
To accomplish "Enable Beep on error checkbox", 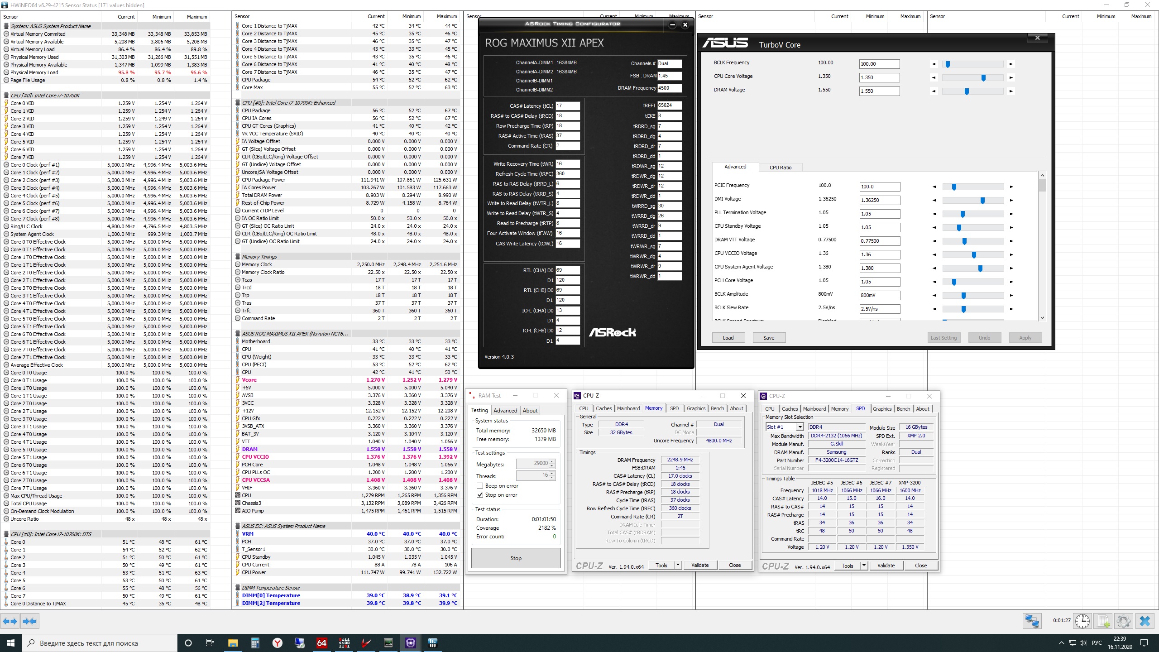I will tap(480, 486).
